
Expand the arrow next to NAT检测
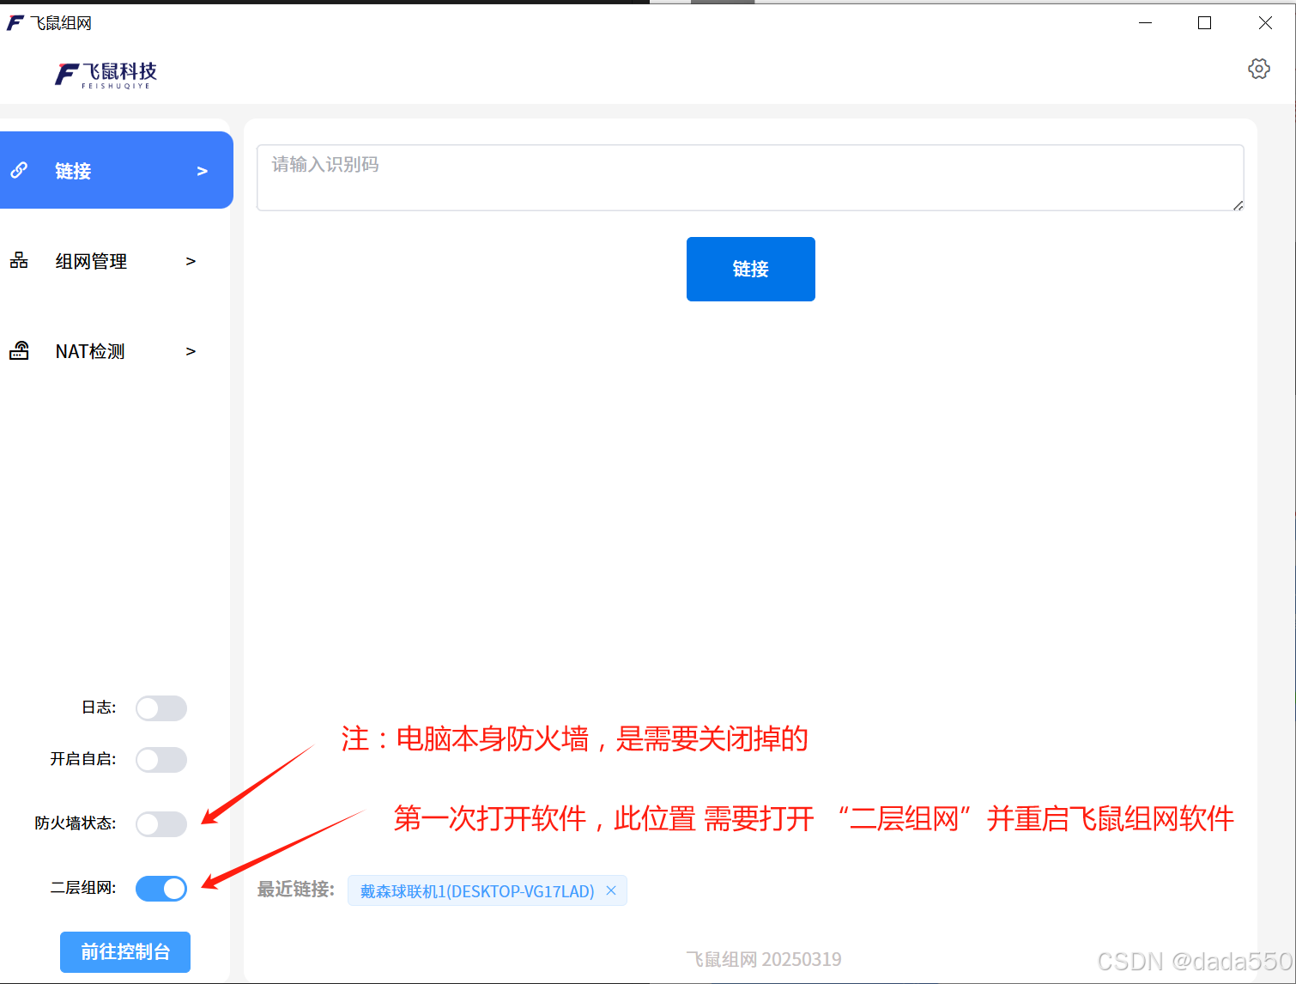pyautogui.click(x=191, y=351)
